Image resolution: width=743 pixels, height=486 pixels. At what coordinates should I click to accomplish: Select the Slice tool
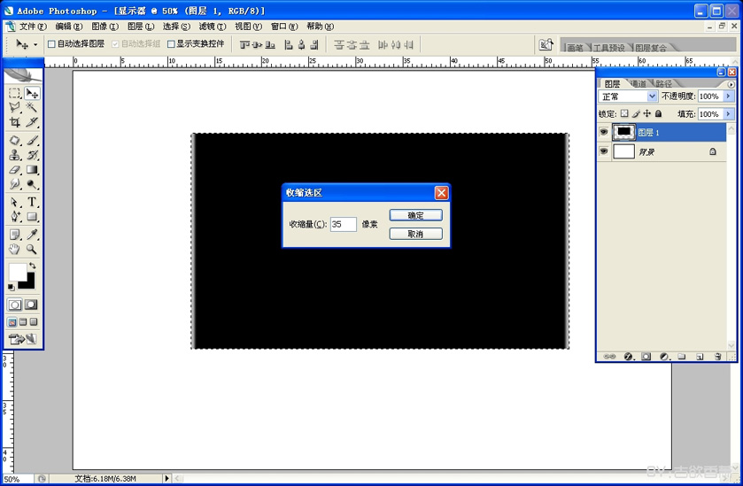(32, 122)
